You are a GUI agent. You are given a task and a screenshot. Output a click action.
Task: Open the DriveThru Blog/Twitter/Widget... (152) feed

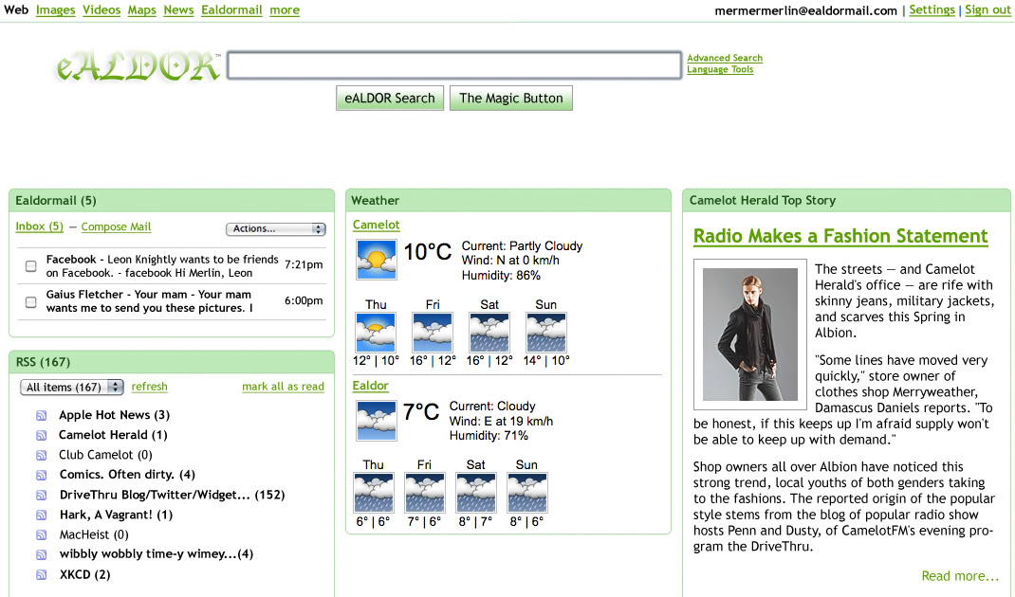(173, 496)
